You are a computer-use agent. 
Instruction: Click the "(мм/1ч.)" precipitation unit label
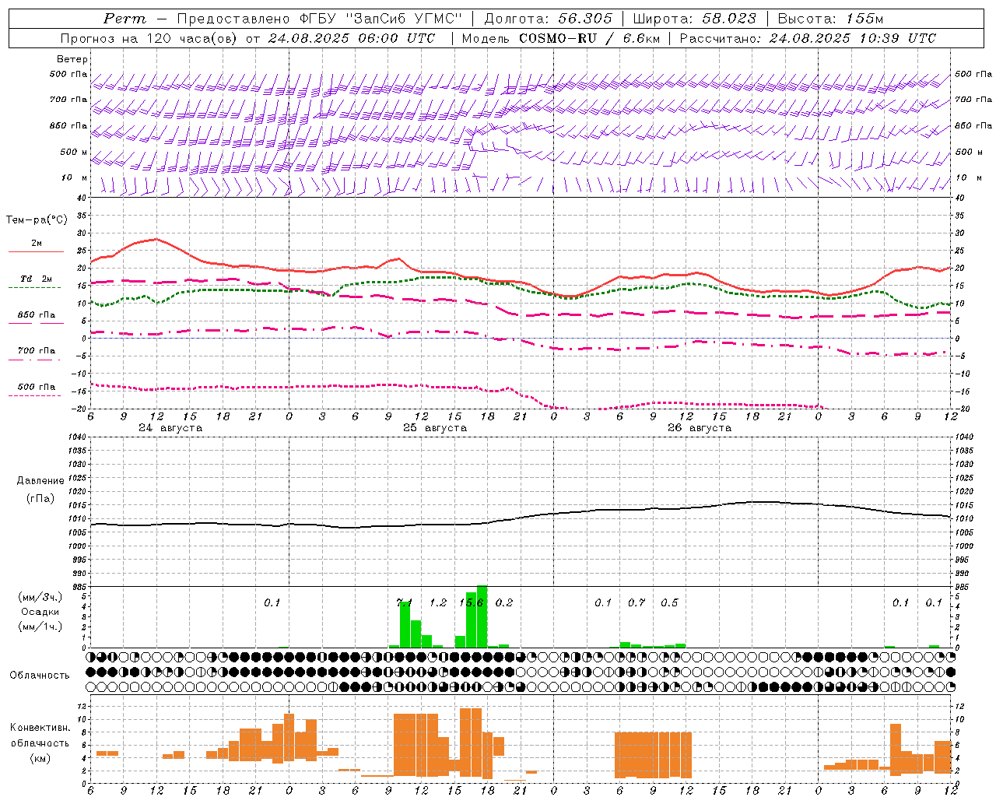coord(40,627)
